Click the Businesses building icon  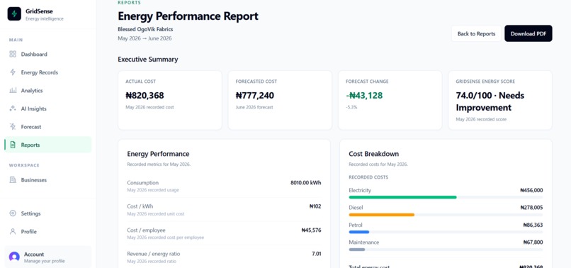point(13,180)
